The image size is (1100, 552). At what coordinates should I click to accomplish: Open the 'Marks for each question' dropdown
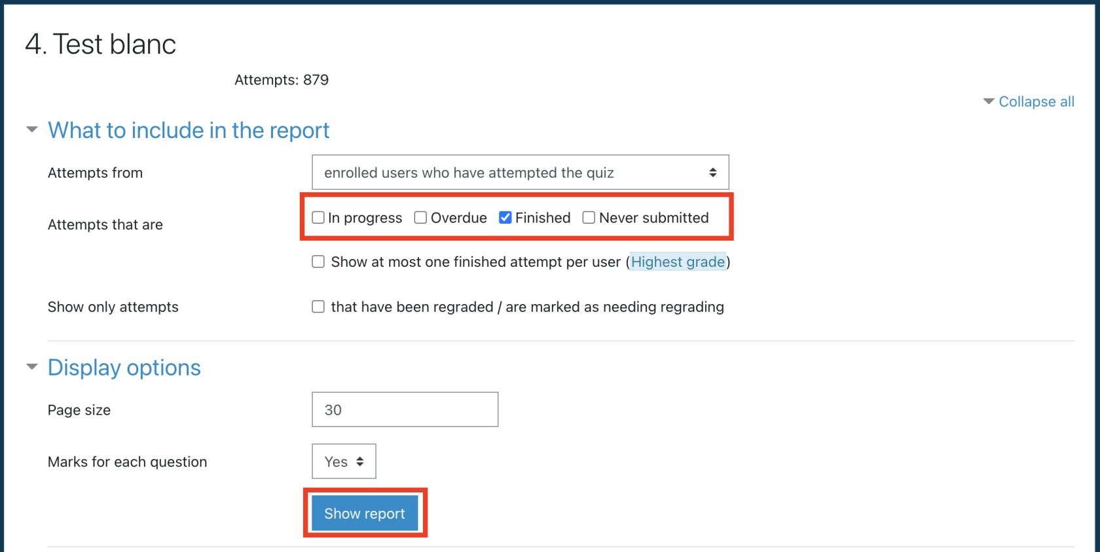tap(344, 462)
